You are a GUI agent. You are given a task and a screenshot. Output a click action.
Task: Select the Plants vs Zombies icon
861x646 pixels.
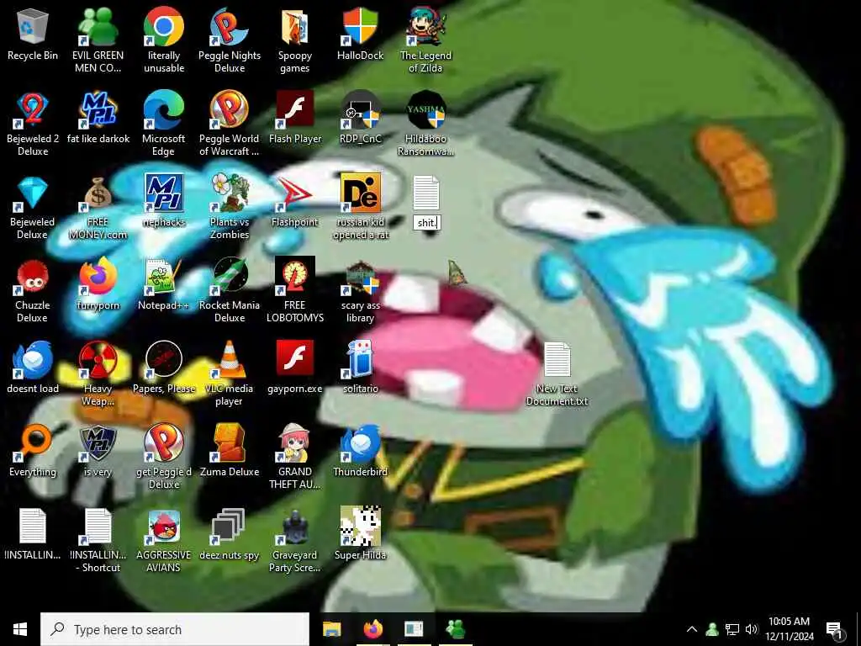coord(229,193)
